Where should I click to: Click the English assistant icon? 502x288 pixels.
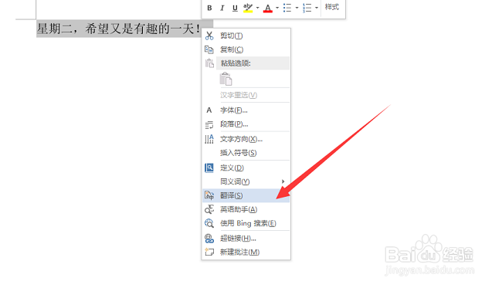click(x=209, y=209)
